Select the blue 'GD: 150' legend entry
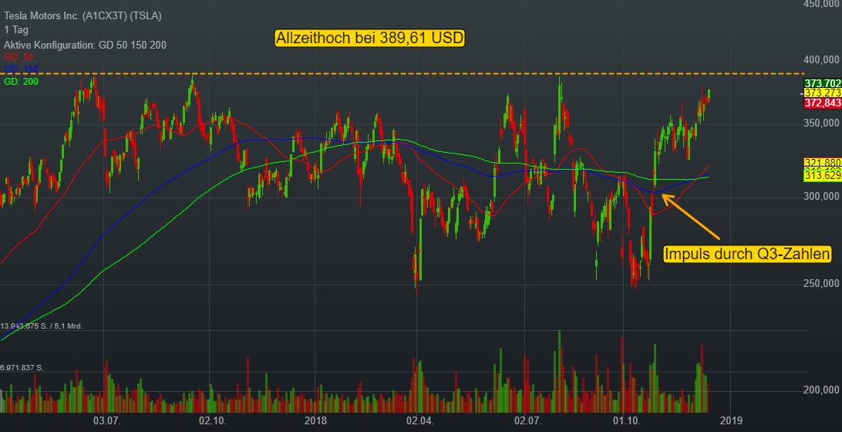Screen dimensions: 842x432 tap(21, 69)
